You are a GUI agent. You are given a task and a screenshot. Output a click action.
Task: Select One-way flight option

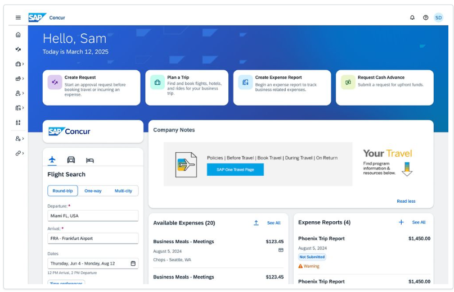click(x=93, y=191)
